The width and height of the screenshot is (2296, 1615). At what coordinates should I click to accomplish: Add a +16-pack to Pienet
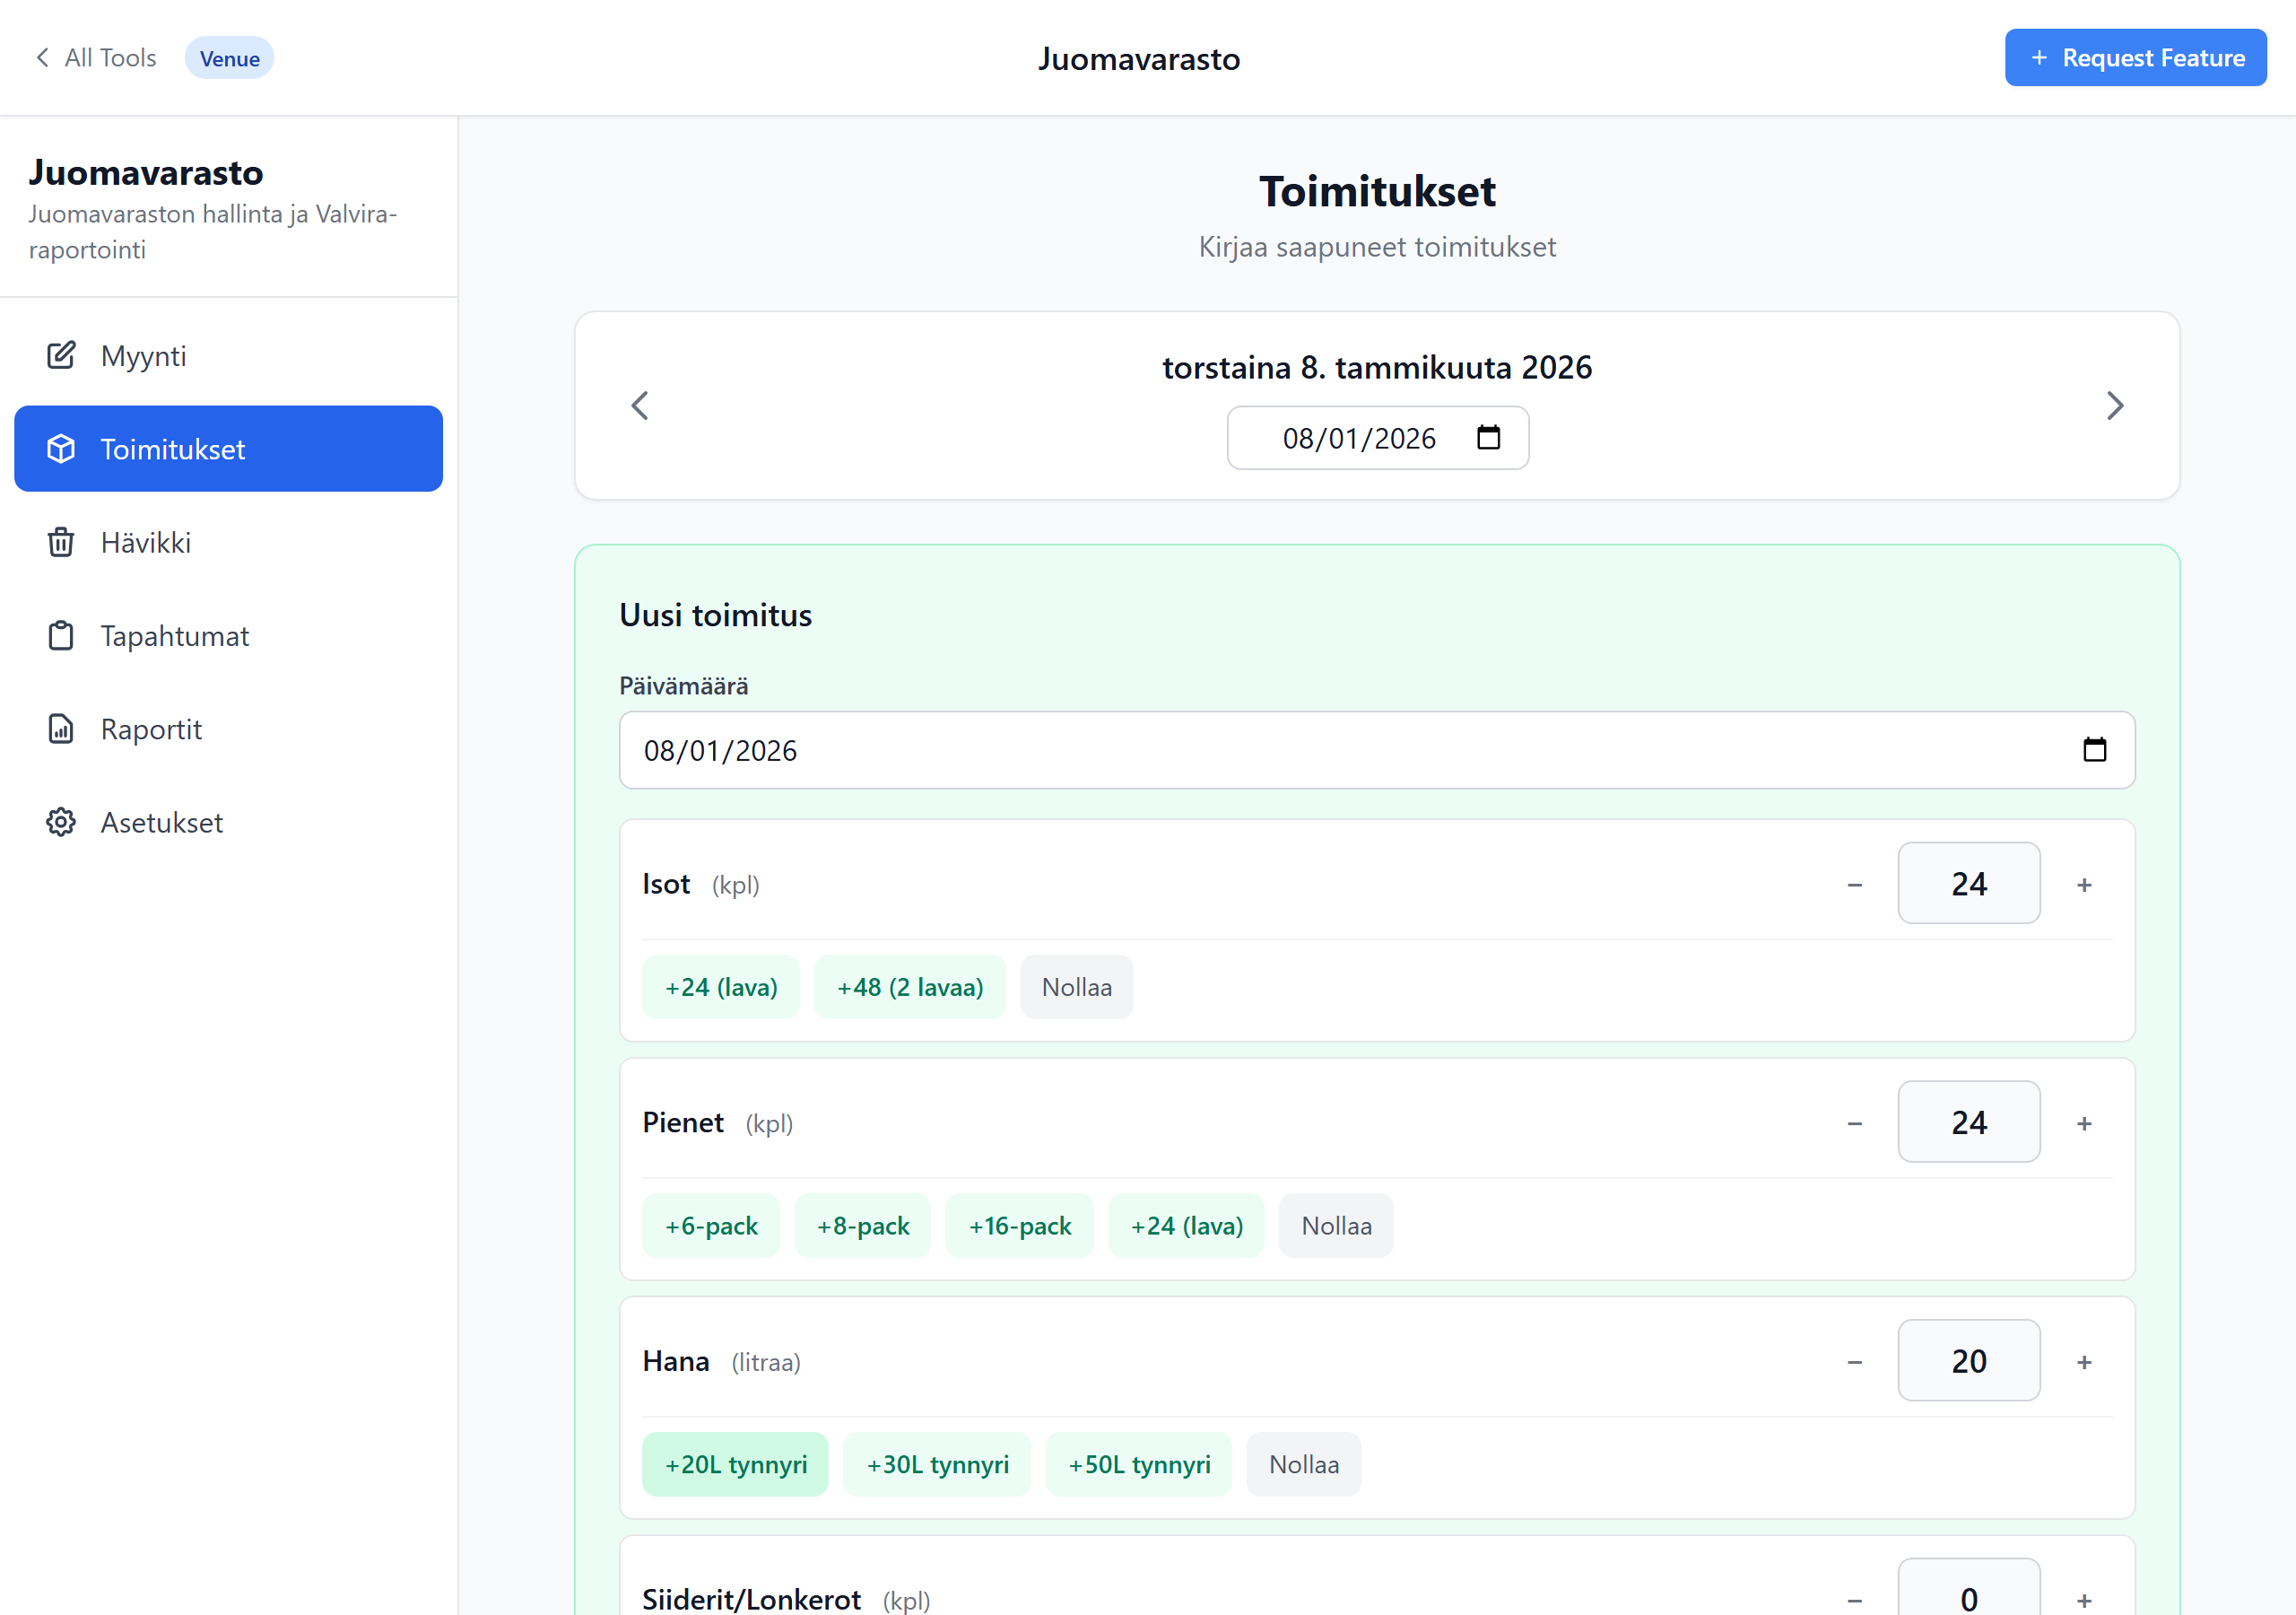click(1019, 1226)
